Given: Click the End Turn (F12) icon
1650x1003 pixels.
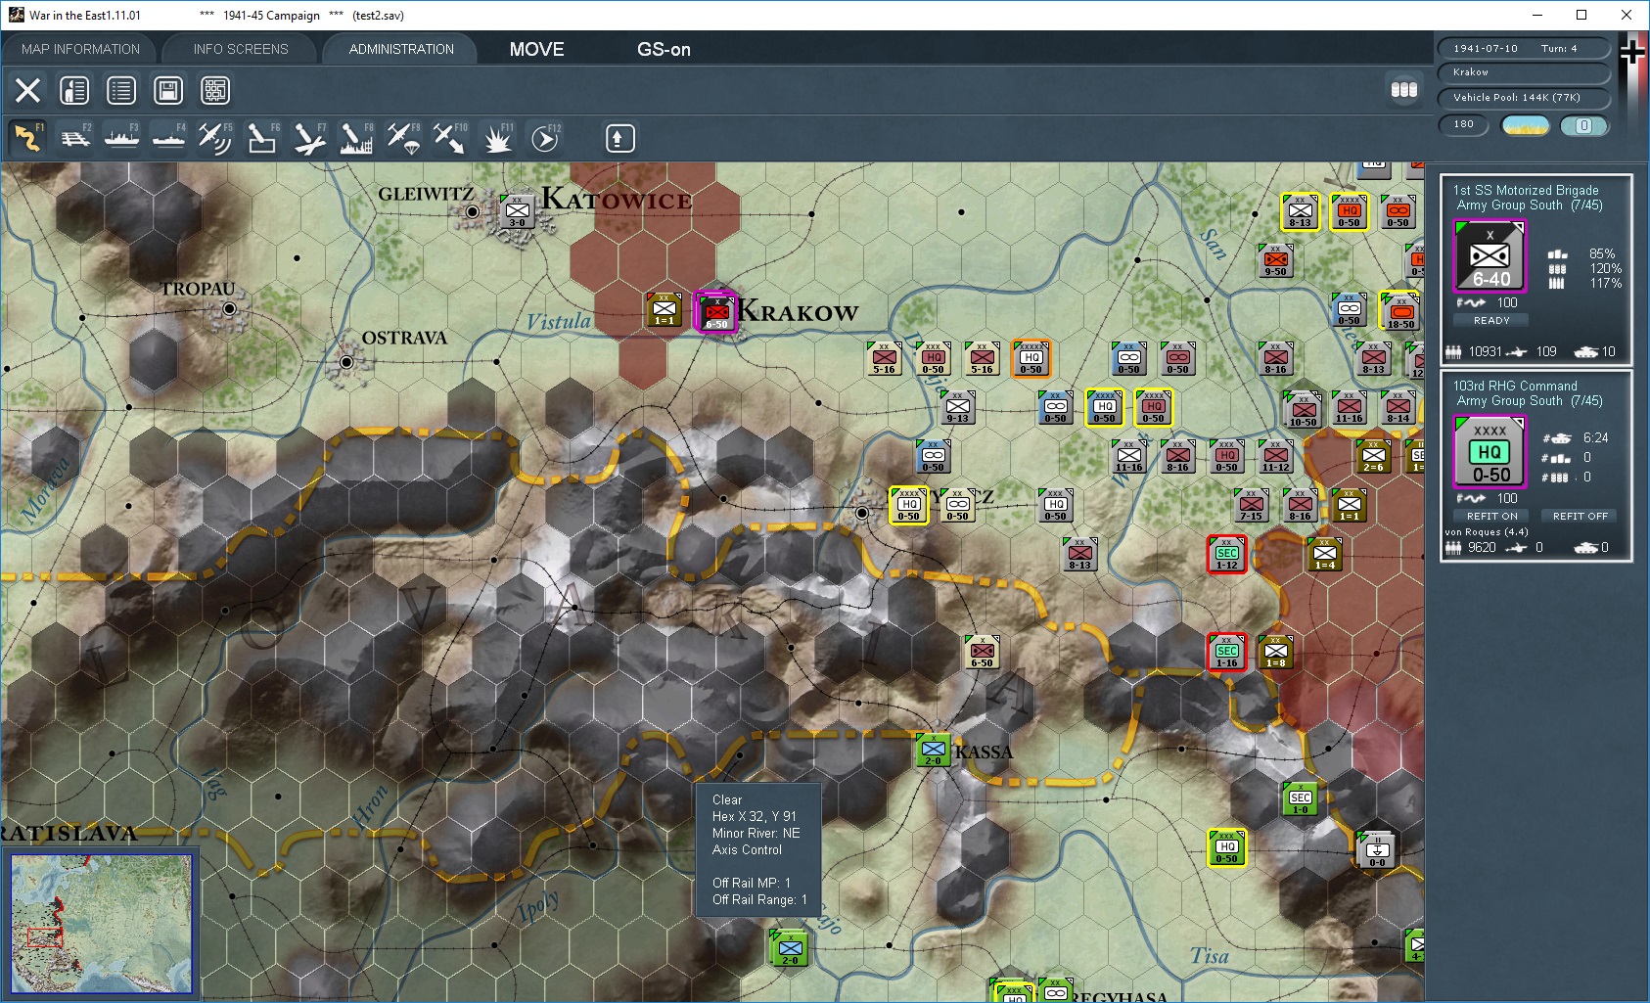Looking at the screenshot, I should click(544, 138).
